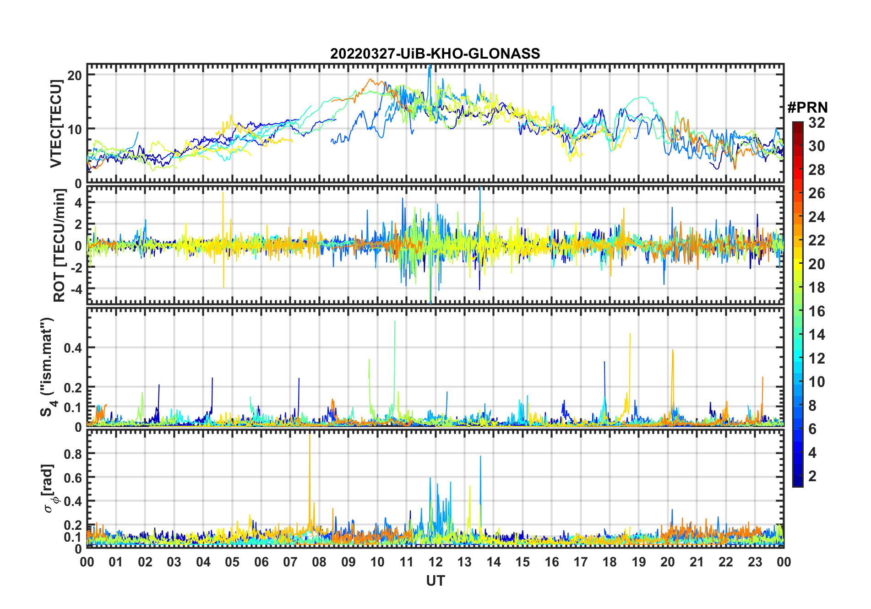Click the colorbar tick label 32
Viewport: 871px width, 609px height.
(x=817, y=123)
